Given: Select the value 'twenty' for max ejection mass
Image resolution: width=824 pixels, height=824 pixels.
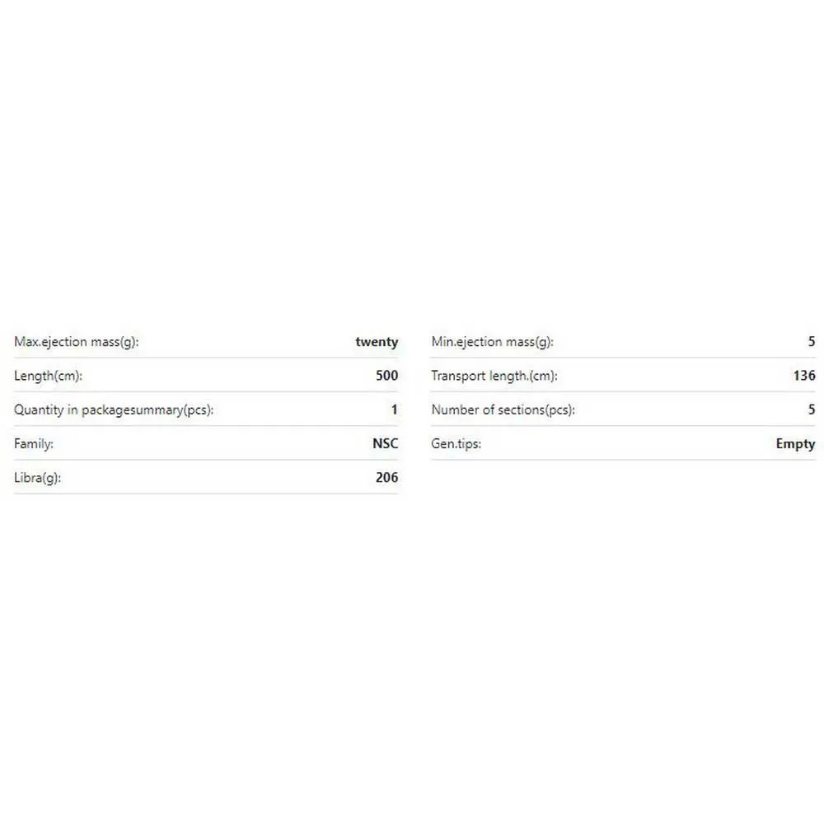Looking at the screenshot, I should point(377,342).
